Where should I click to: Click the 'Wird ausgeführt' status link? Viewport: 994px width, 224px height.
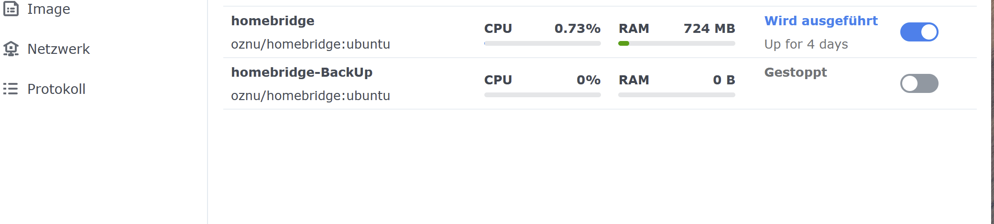(x=821, y=21)
